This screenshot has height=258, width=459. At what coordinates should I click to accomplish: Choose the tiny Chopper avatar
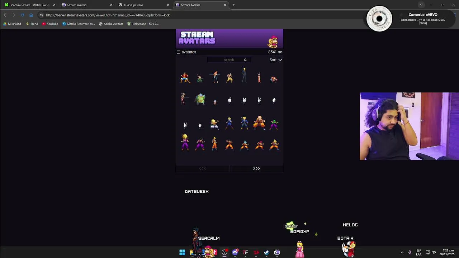click(x=215, y=102)
